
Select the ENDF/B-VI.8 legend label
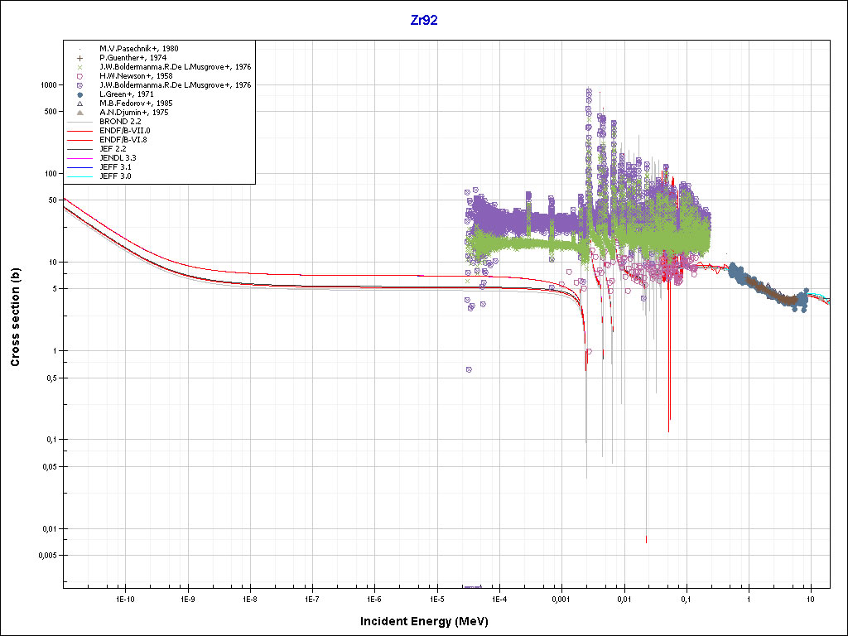click(124, 140)
